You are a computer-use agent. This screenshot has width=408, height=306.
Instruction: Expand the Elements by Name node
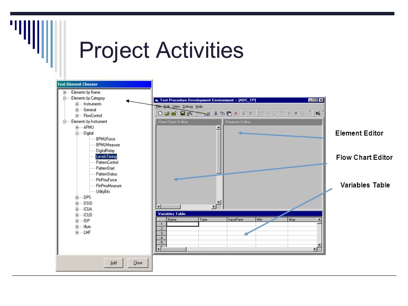(x=65, y=92)
